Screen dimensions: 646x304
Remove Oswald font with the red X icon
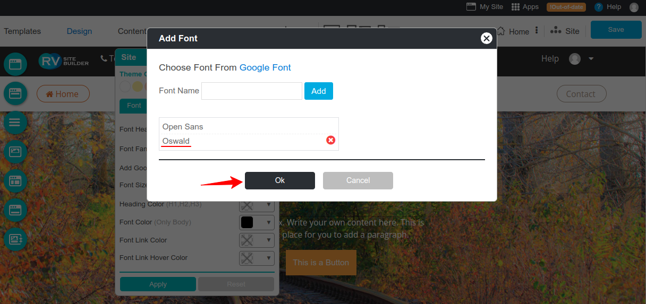[330, 140]
